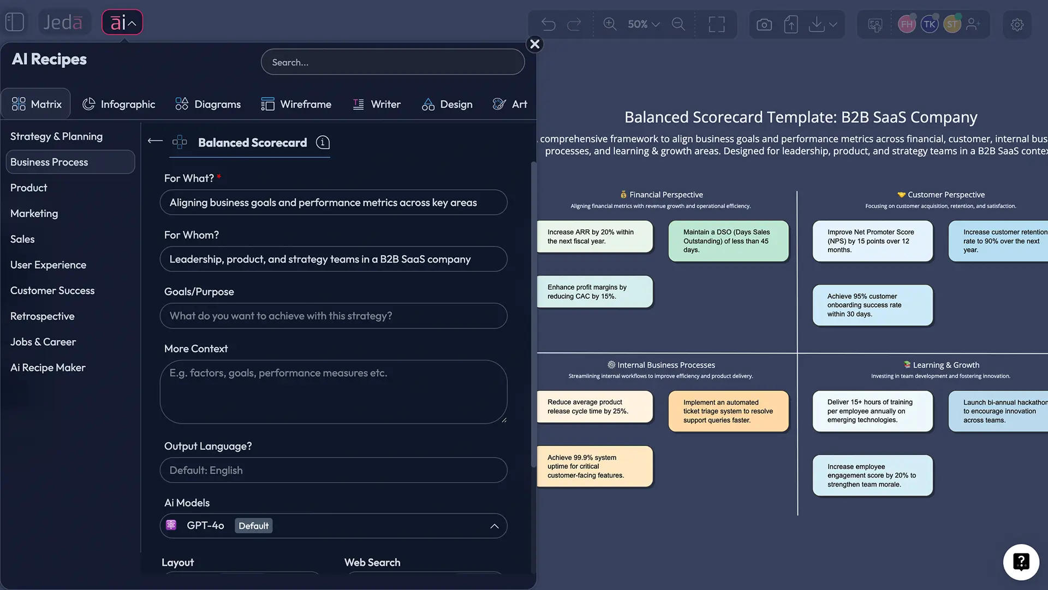
Task: Click the back arrow in Balanced Scorecard
Action: click(x=154, y=140)
